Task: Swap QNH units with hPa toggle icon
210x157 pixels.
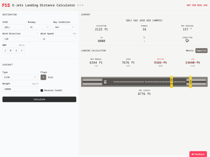Action: 24,45
